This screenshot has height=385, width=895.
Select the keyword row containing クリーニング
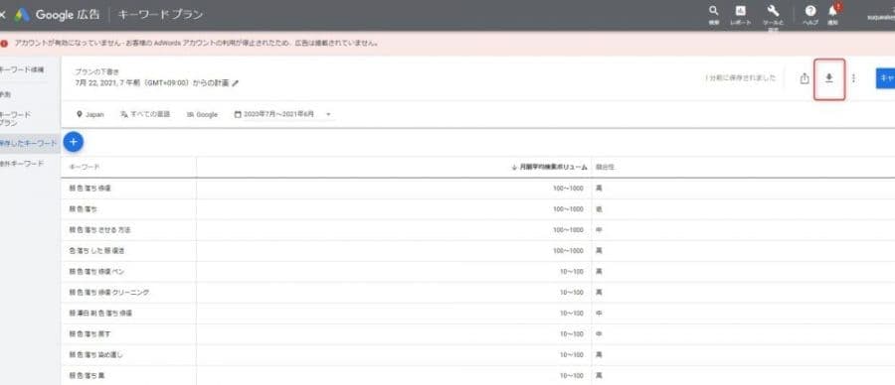(x=477, y=292)
